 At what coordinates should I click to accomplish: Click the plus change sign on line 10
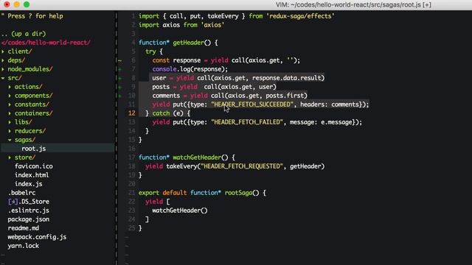[x=119, y=96]
